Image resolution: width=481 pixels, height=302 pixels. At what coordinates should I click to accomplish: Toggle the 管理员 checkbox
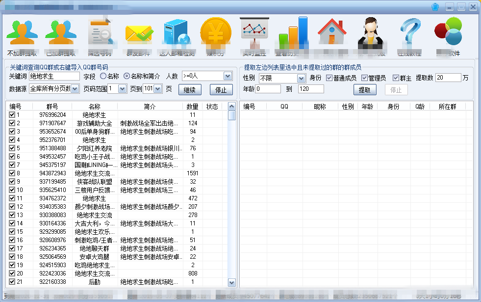(x=364, y=78)
